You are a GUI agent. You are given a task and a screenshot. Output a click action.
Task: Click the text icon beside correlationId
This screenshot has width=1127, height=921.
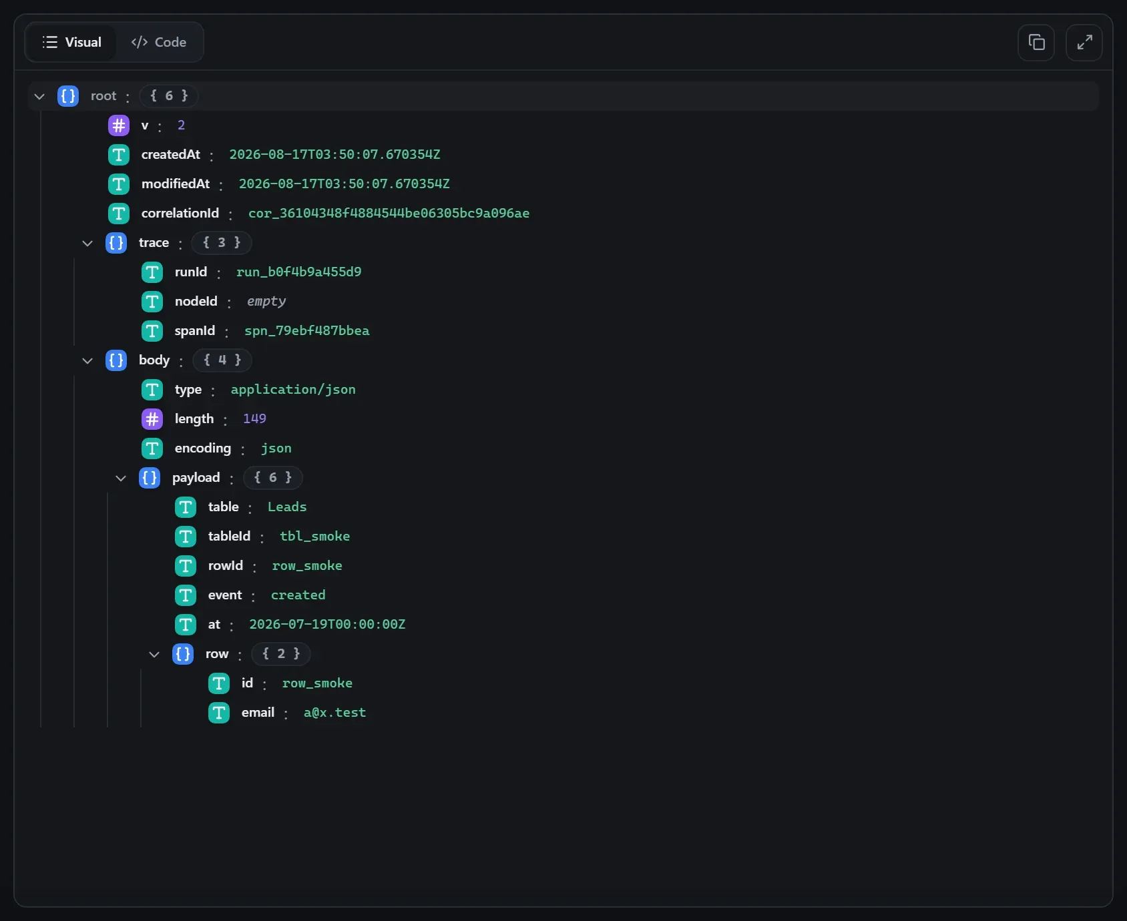[x=119, y=214]
